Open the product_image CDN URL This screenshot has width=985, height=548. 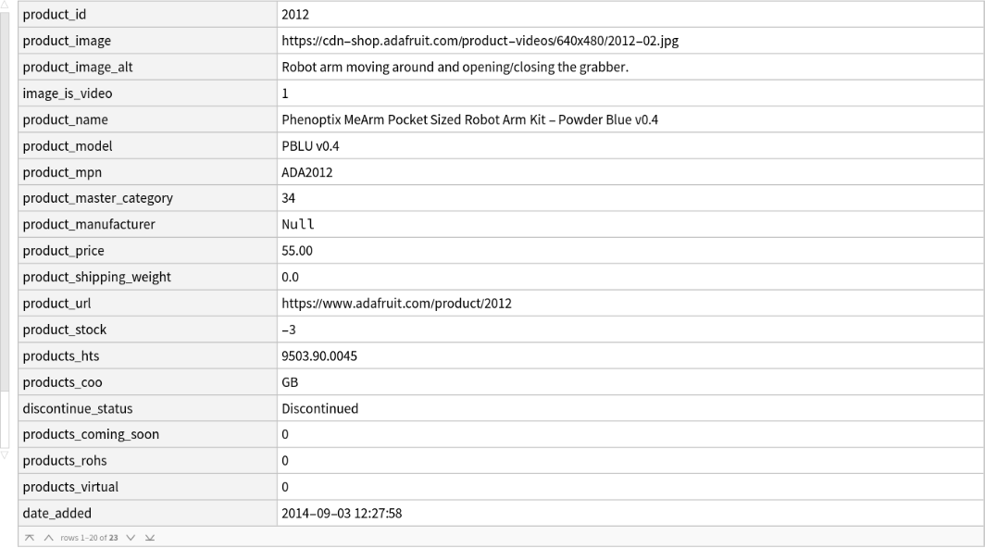pyautogui.click(x=480, y=41)
